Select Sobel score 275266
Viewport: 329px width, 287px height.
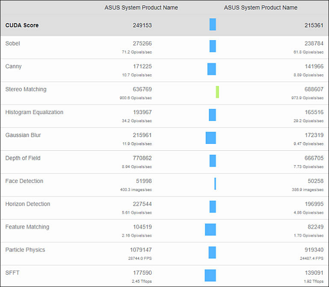point(142,44)
